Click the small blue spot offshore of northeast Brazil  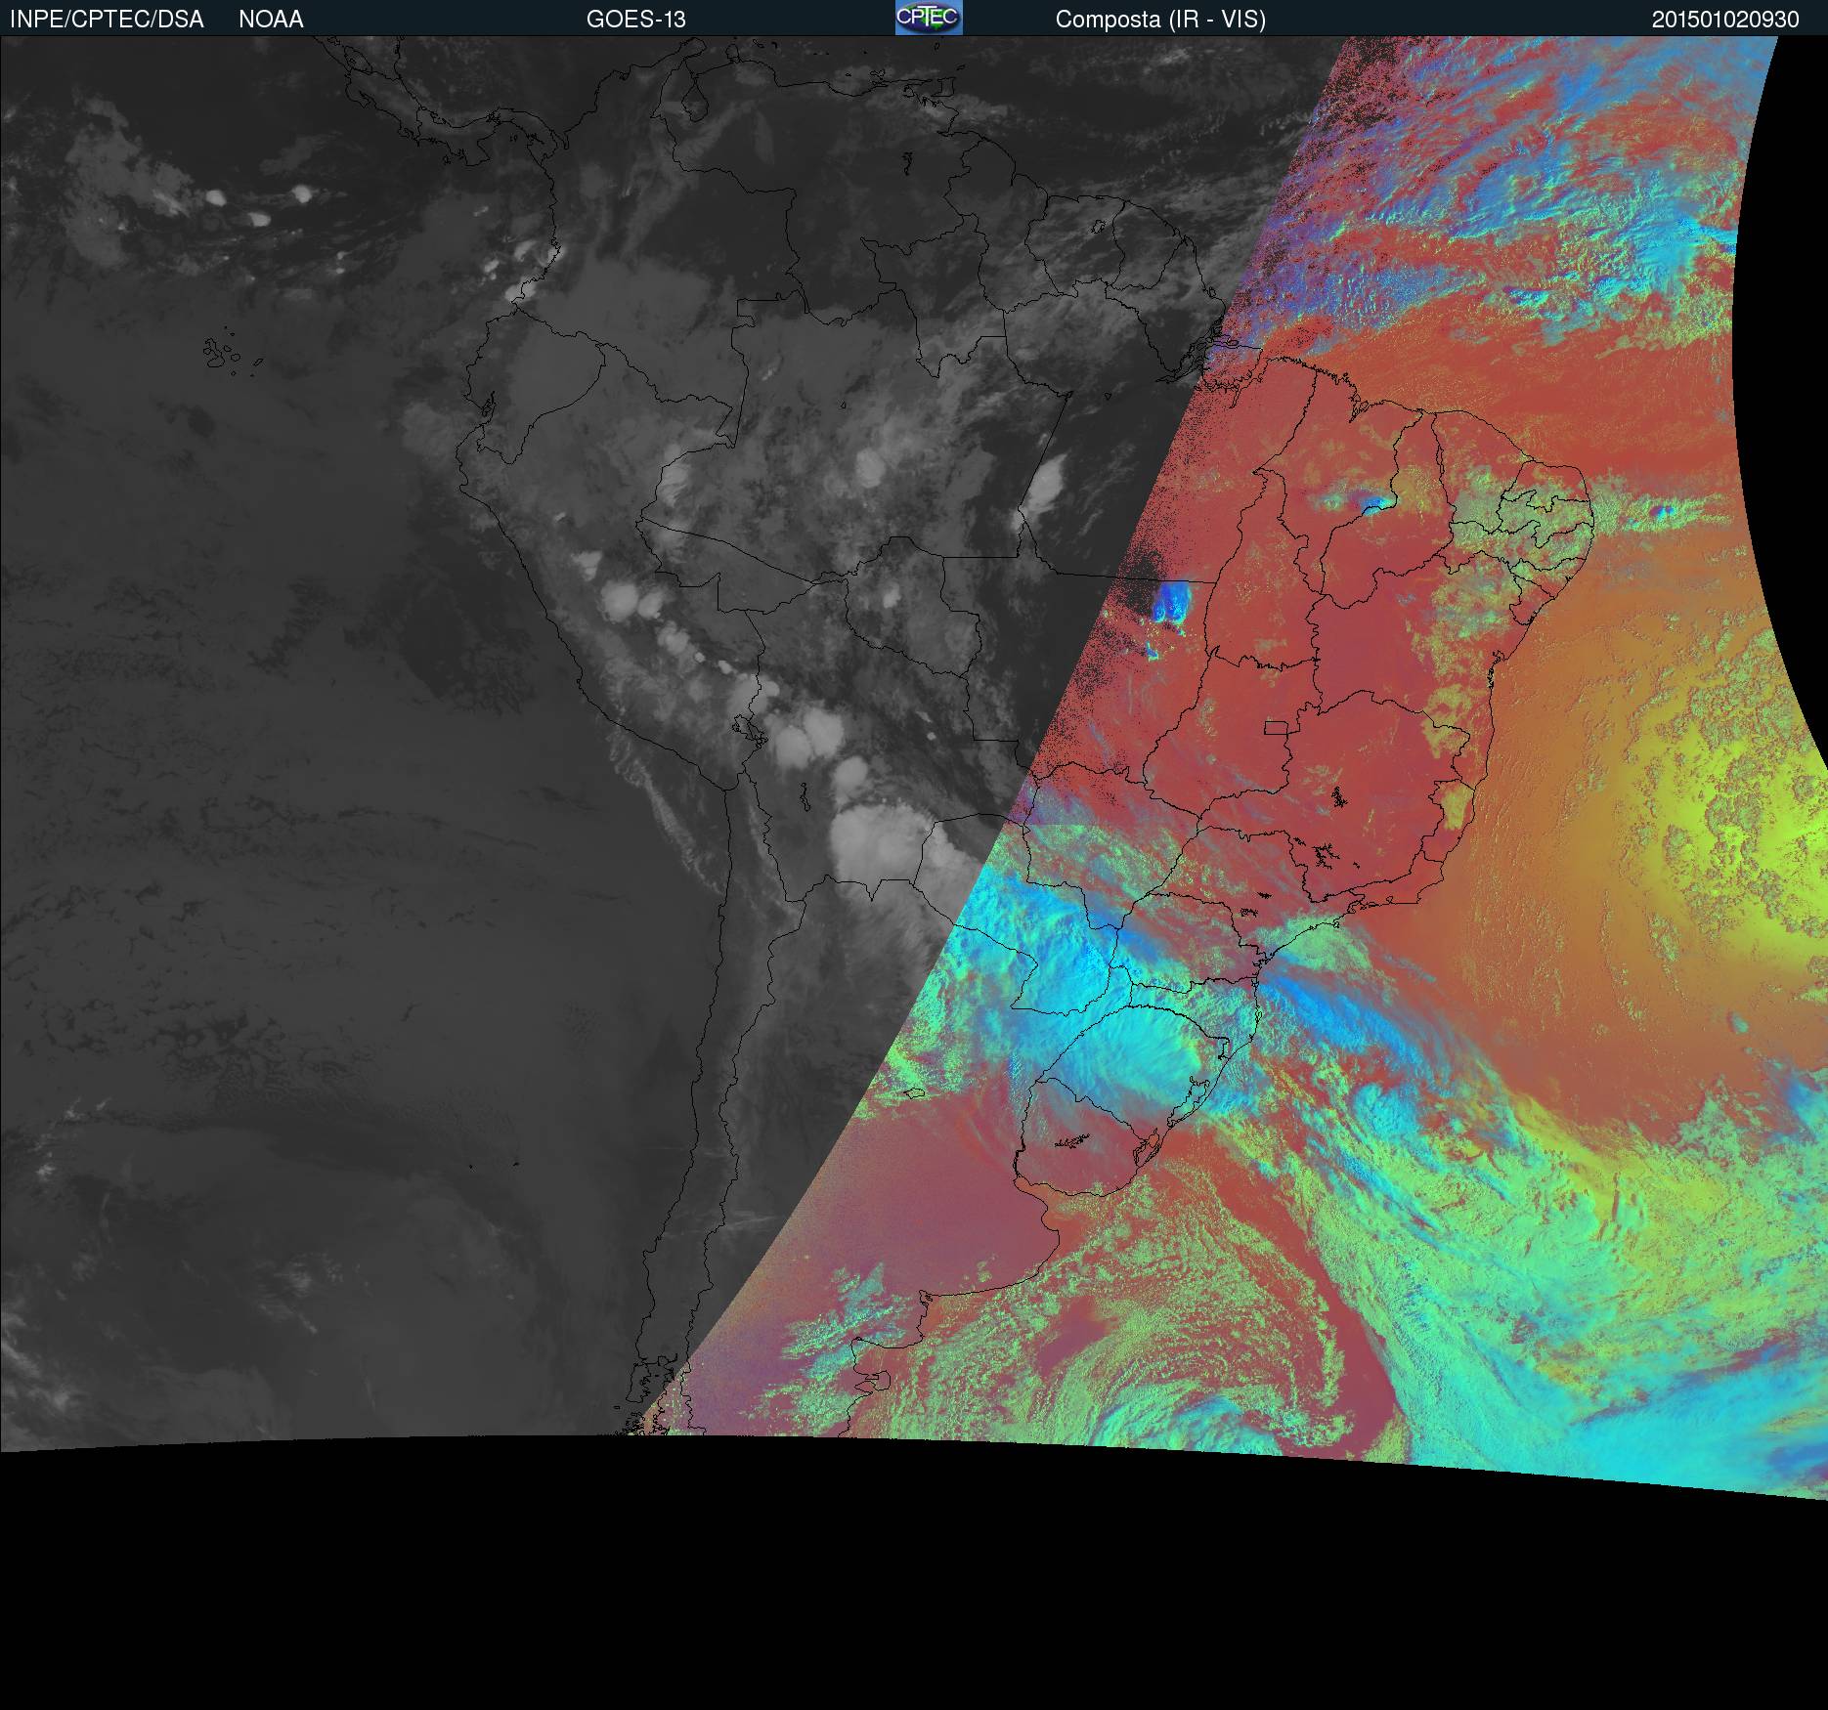pyautogui.click(x=1661, y=510)
